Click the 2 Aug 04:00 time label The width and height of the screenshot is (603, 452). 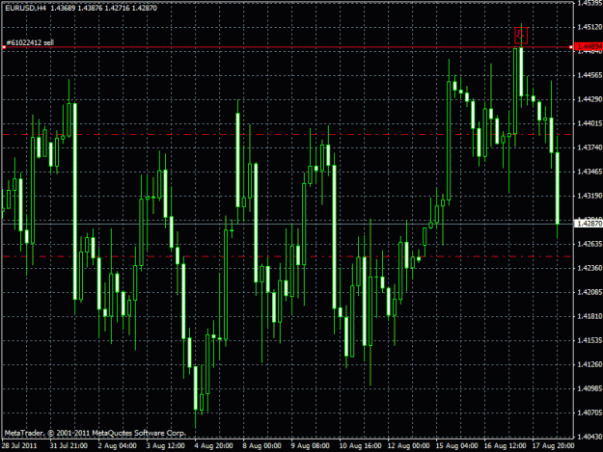tap(117, 446)
